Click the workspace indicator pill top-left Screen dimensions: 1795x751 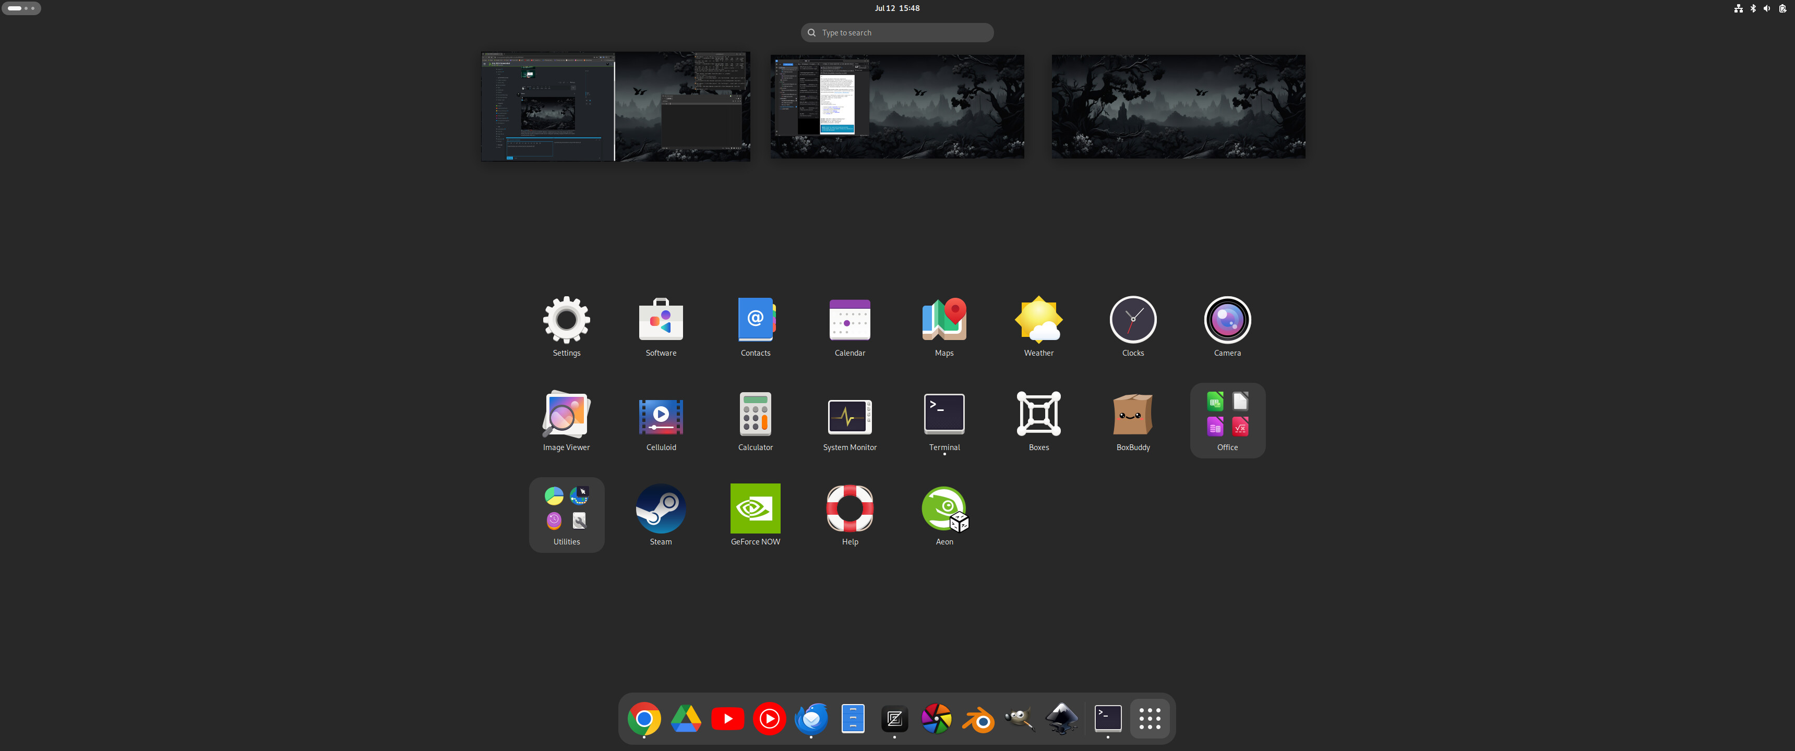pos(21,8)
